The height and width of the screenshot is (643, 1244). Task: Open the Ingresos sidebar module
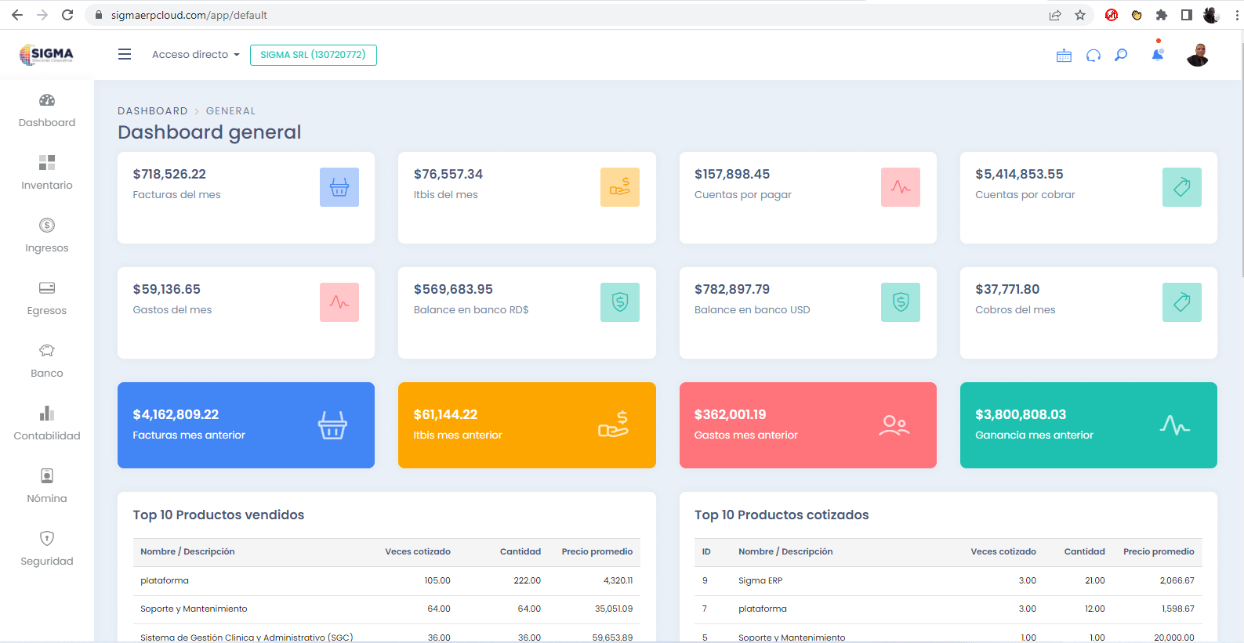tap(47, 236)
